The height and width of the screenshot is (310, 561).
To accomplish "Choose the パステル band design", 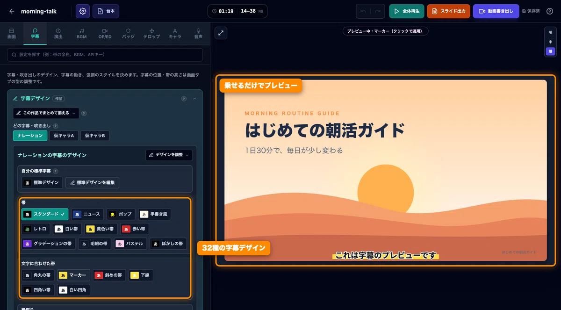I will [130, 244].
